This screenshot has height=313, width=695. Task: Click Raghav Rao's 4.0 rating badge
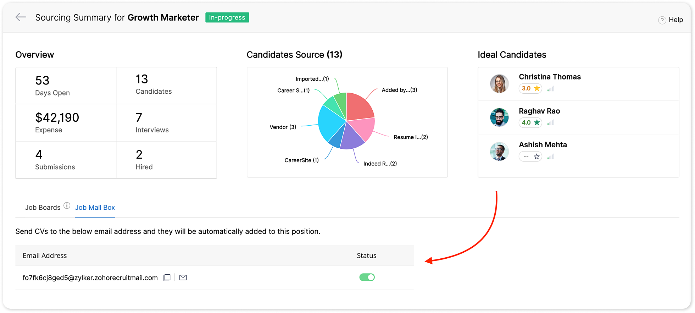(530, 122)
